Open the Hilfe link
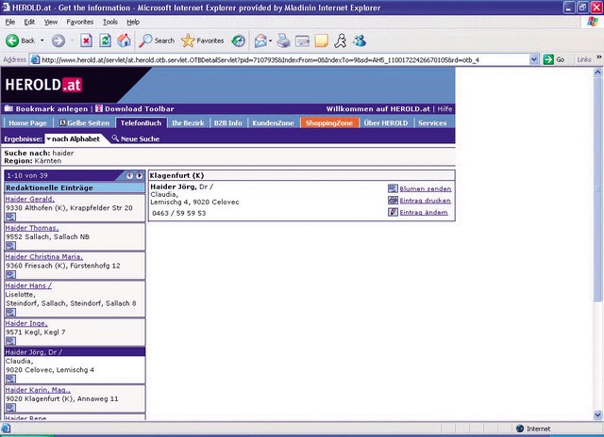The width and height of the screenshot is (604, 437). click(x=445, y=108)
